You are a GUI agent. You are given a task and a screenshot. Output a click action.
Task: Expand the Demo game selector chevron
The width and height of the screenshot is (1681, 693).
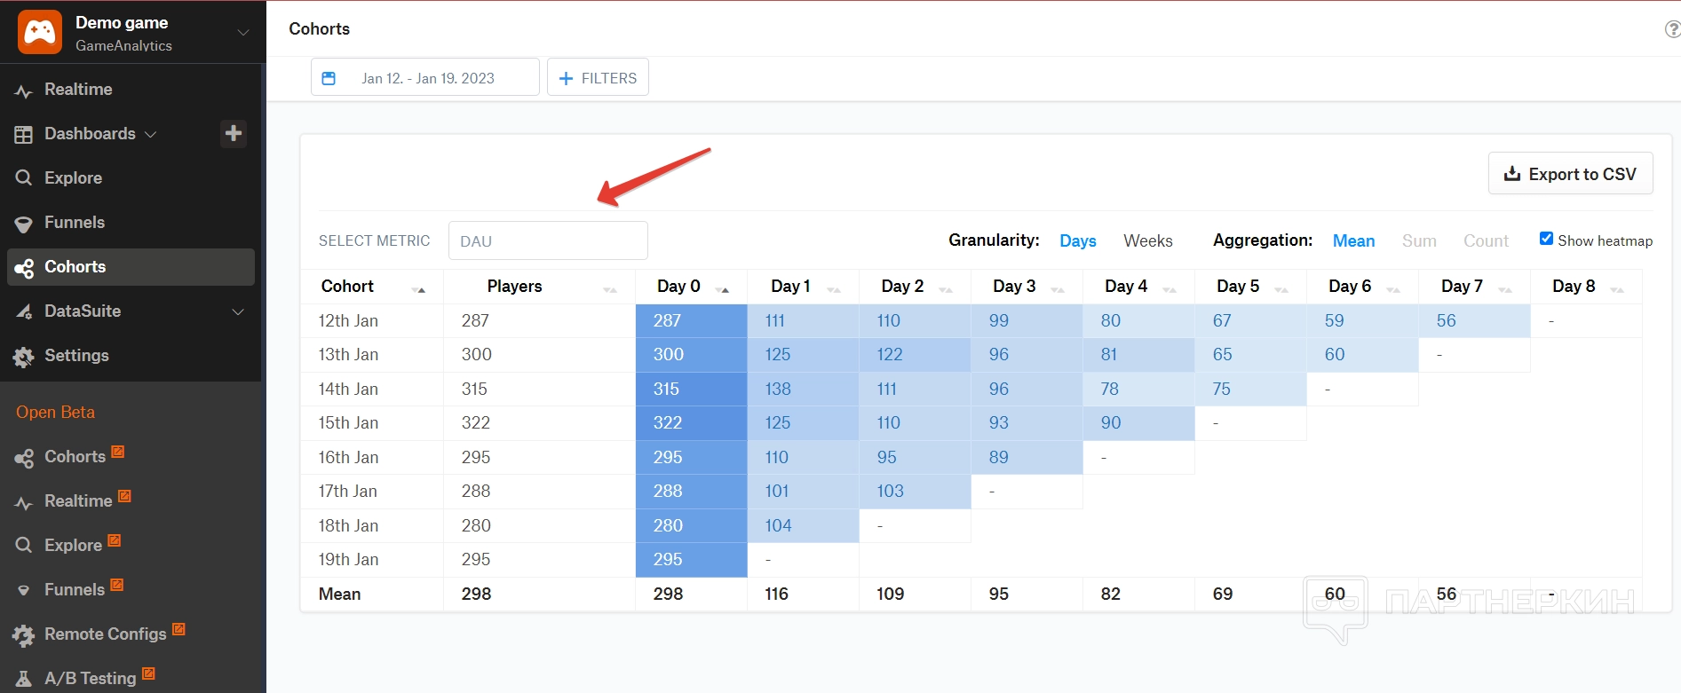[x=243, y=33]
